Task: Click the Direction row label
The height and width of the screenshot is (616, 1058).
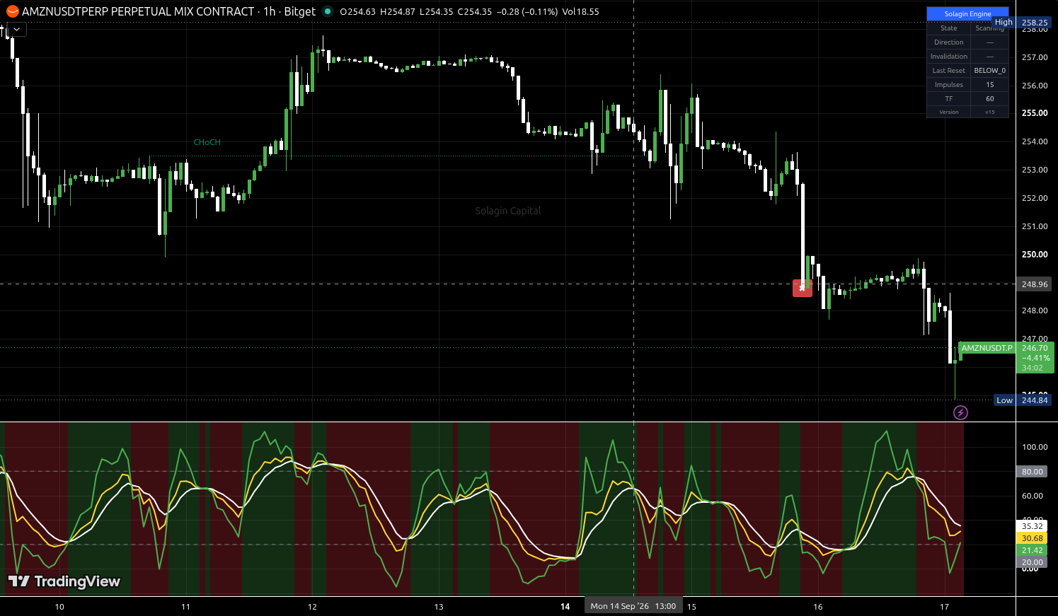Action: pyautogui.click(x=949, y=42)
